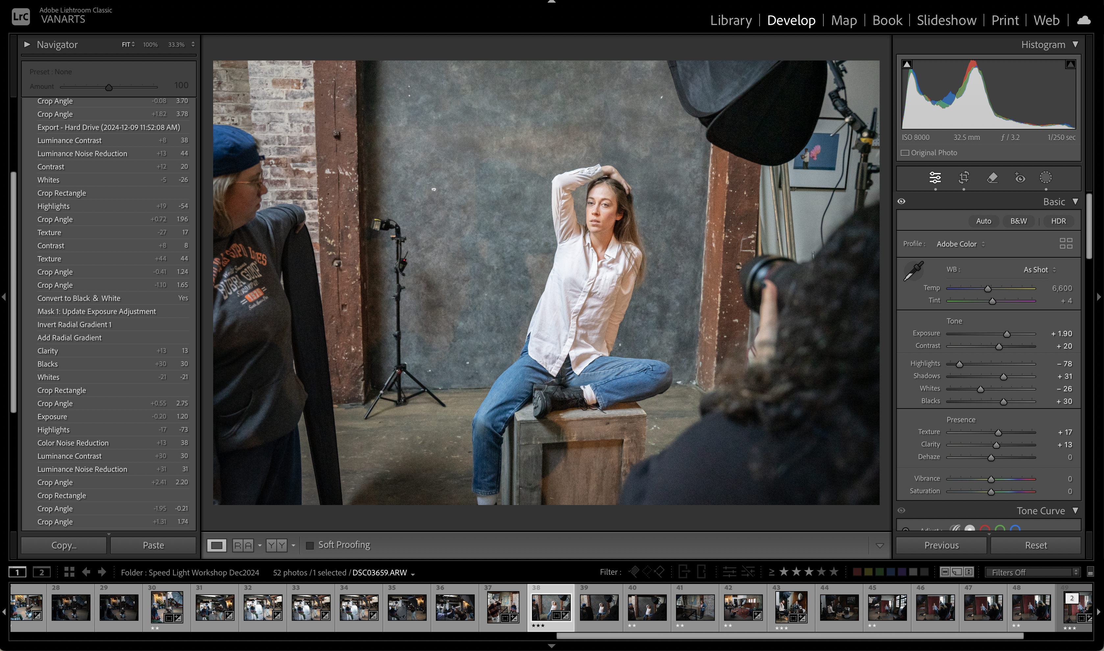Toggle the Basic panel eye visibility
The height and width of the screenshot is (651, 1104).
[901, 201]
